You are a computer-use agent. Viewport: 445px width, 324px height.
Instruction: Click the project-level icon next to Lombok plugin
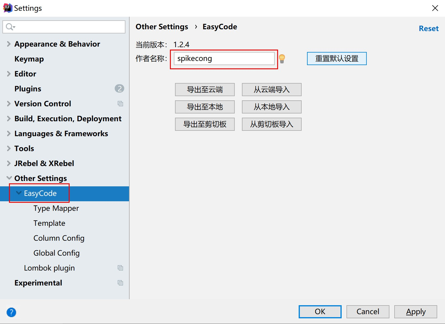(x=120, y=268)
